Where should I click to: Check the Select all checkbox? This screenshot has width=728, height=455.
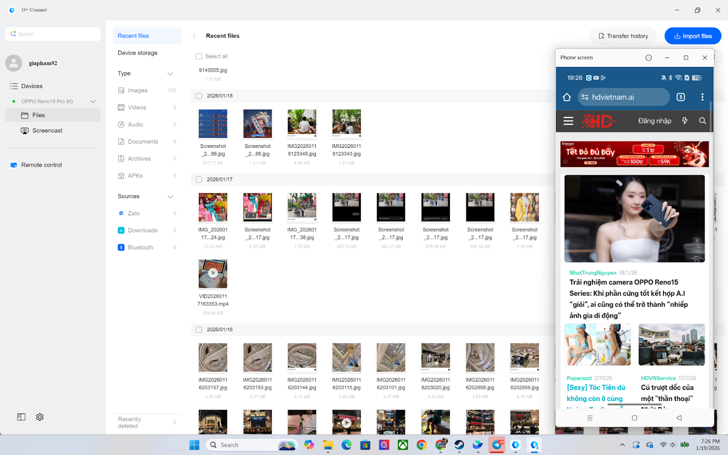click(x=199, y=56)
